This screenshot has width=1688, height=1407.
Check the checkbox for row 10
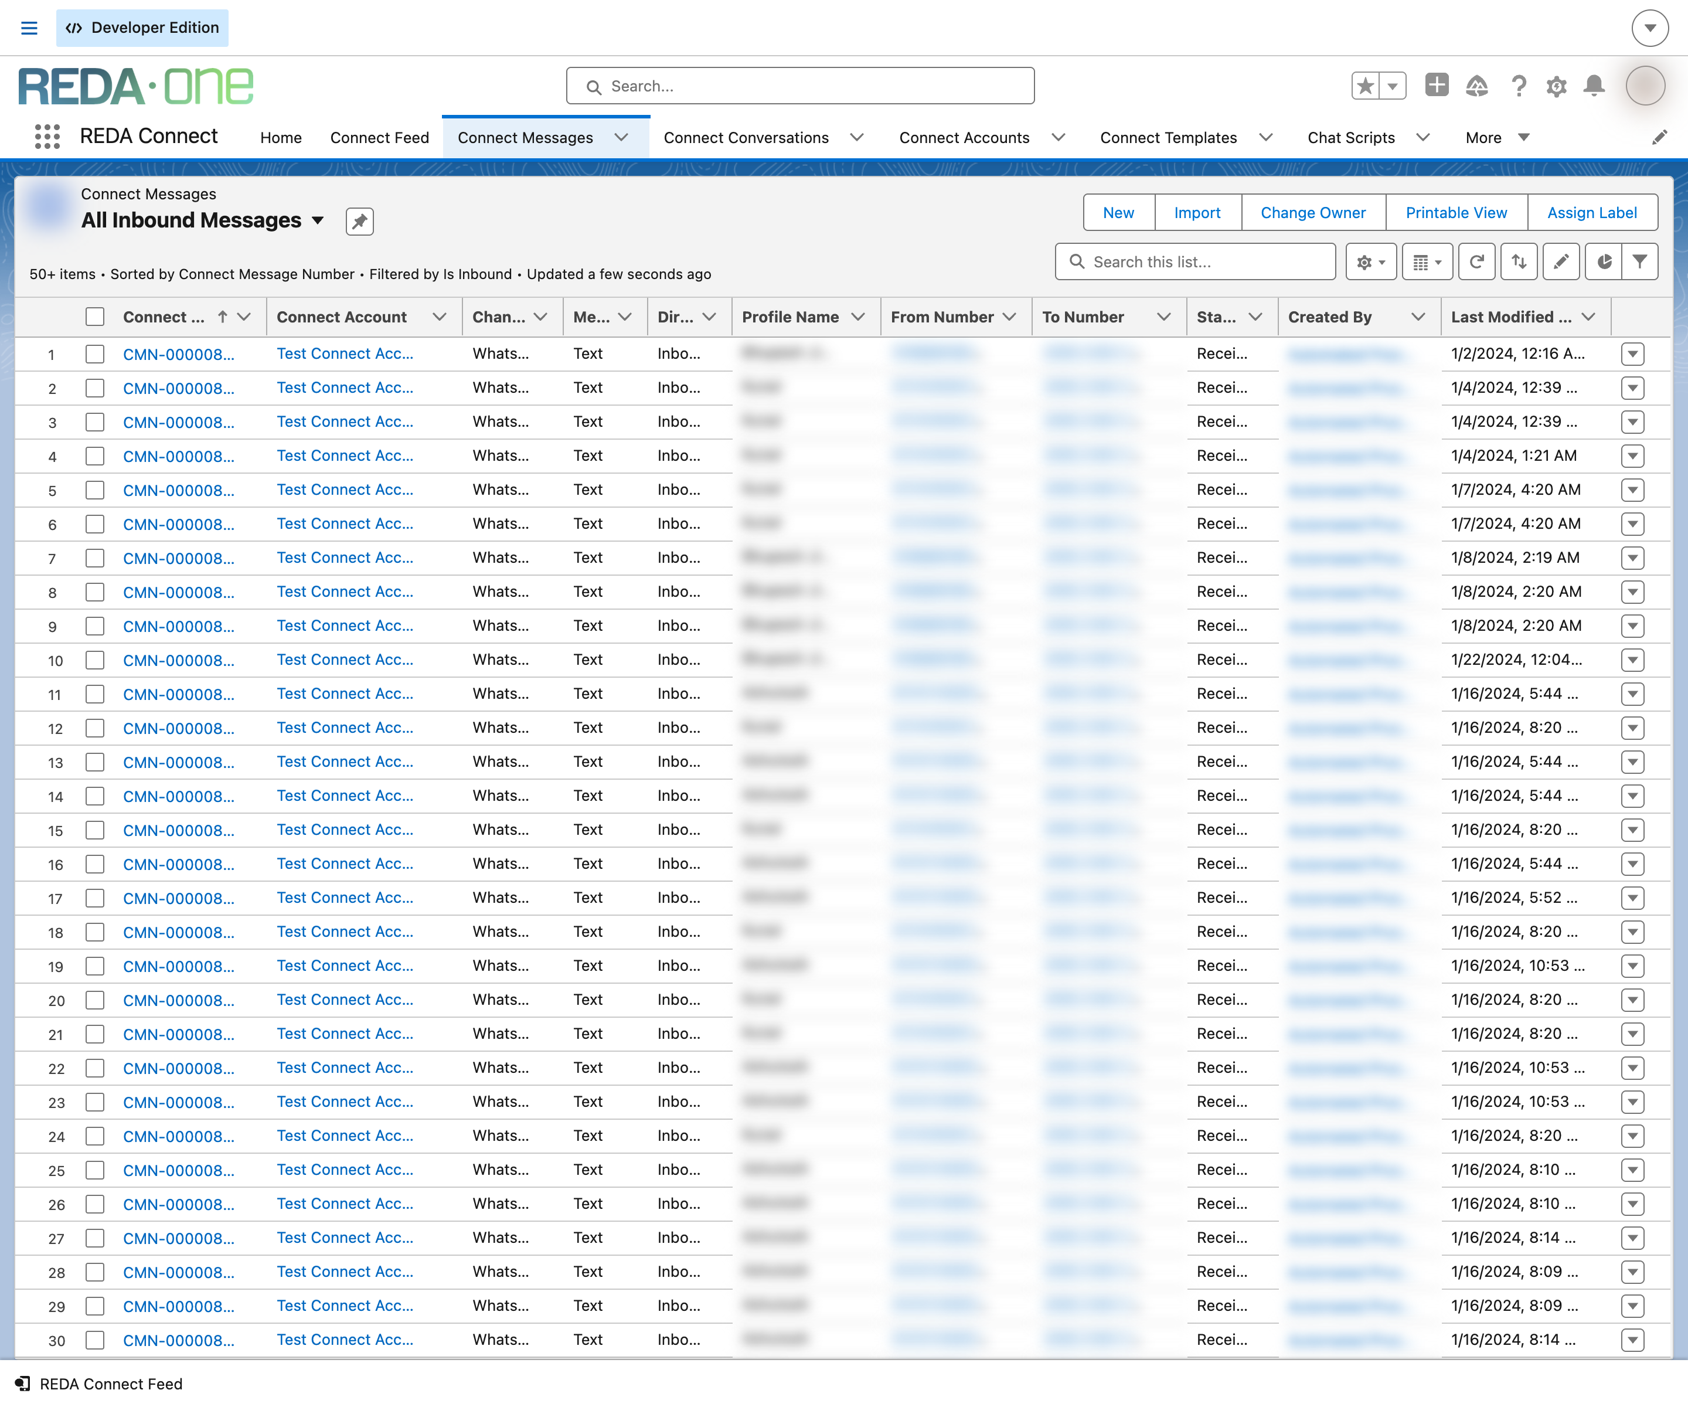tap(95, 660)
